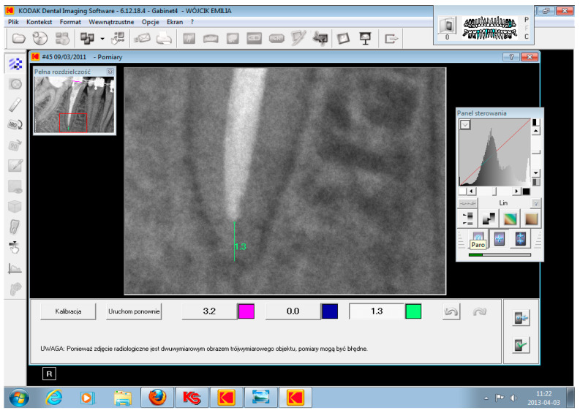Viewport: 580px width, 413px height.
Task: Expand the dropdown arrow beside the layout icon
Action: [103, 38]
